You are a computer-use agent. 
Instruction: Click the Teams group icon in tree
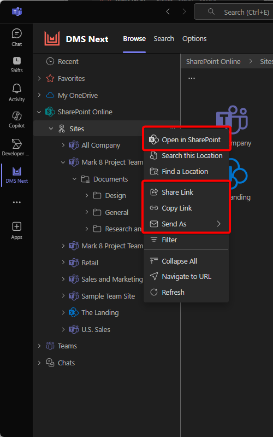50,346
